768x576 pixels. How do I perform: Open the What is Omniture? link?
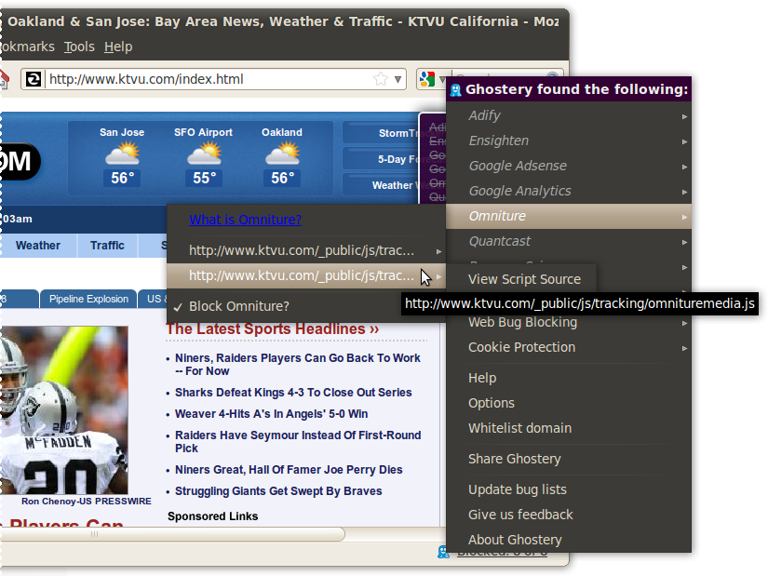pyautogui.click(x=245, y=220)
